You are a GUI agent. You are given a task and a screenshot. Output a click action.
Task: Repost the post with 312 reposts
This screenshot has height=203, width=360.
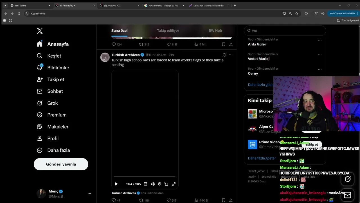(x=144, y=44)
